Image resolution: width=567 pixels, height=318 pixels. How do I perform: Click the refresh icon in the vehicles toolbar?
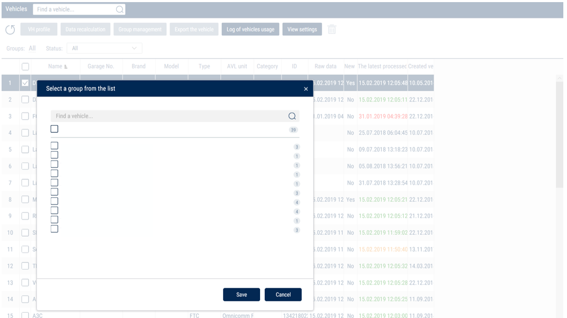pos(10,29)
